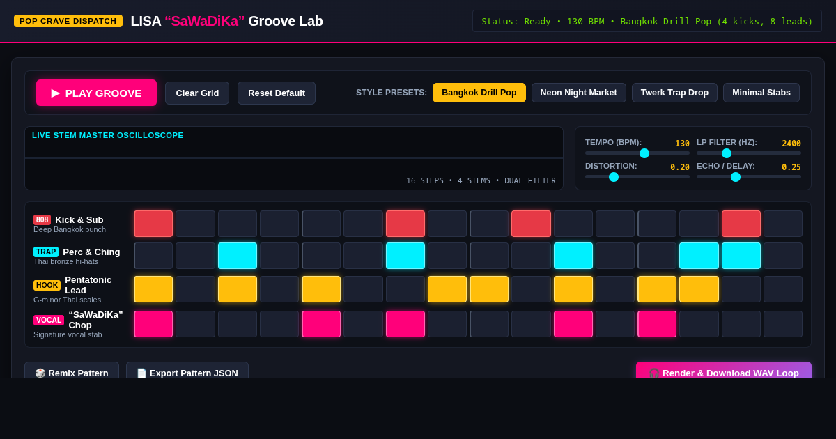Toggle Perc & Ching step 14 off
The image size is (836, 439).
pyautogui.click(x=699, y=256)
